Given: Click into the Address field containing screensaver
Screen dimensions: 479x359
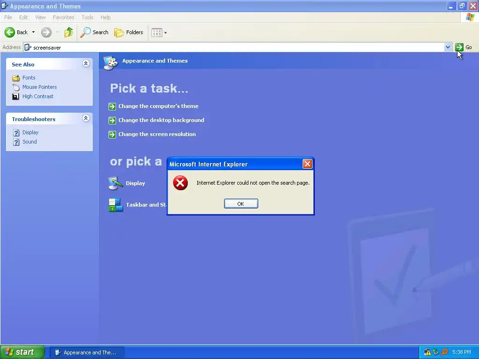Looking at the screenshot, I should pos(237,47).
